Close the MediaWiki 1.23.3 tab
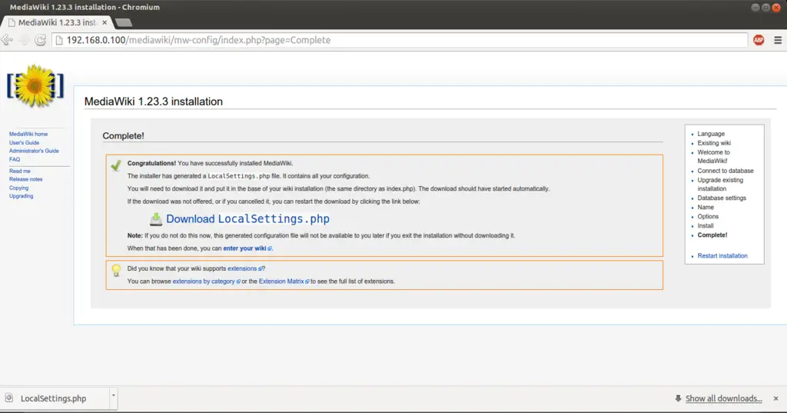Viewport: 787px width, 413px height. [x=105, y=22]
